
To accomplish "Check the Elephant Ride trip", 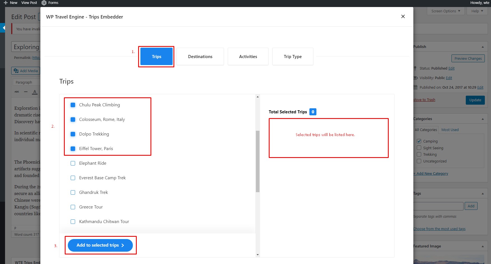I will [x=73, y=163].
